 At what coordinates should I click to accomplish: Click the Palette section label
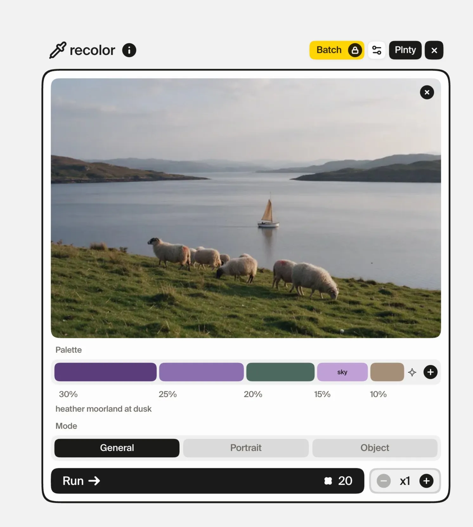pyautogui.click(x=68, y=350)
